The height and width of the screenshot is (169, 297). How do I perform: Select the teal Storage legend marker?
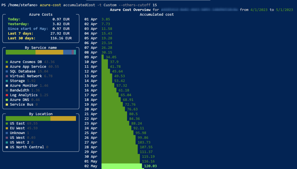[x=7, y=81]
